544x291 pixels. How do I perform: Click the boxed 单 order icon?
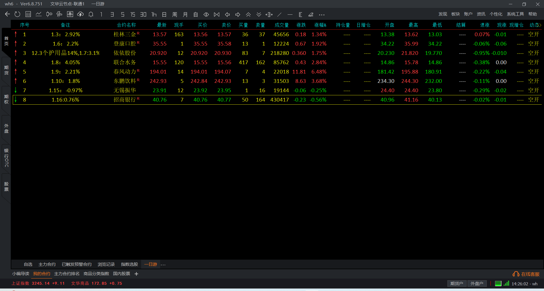click(x=70, y=14)
